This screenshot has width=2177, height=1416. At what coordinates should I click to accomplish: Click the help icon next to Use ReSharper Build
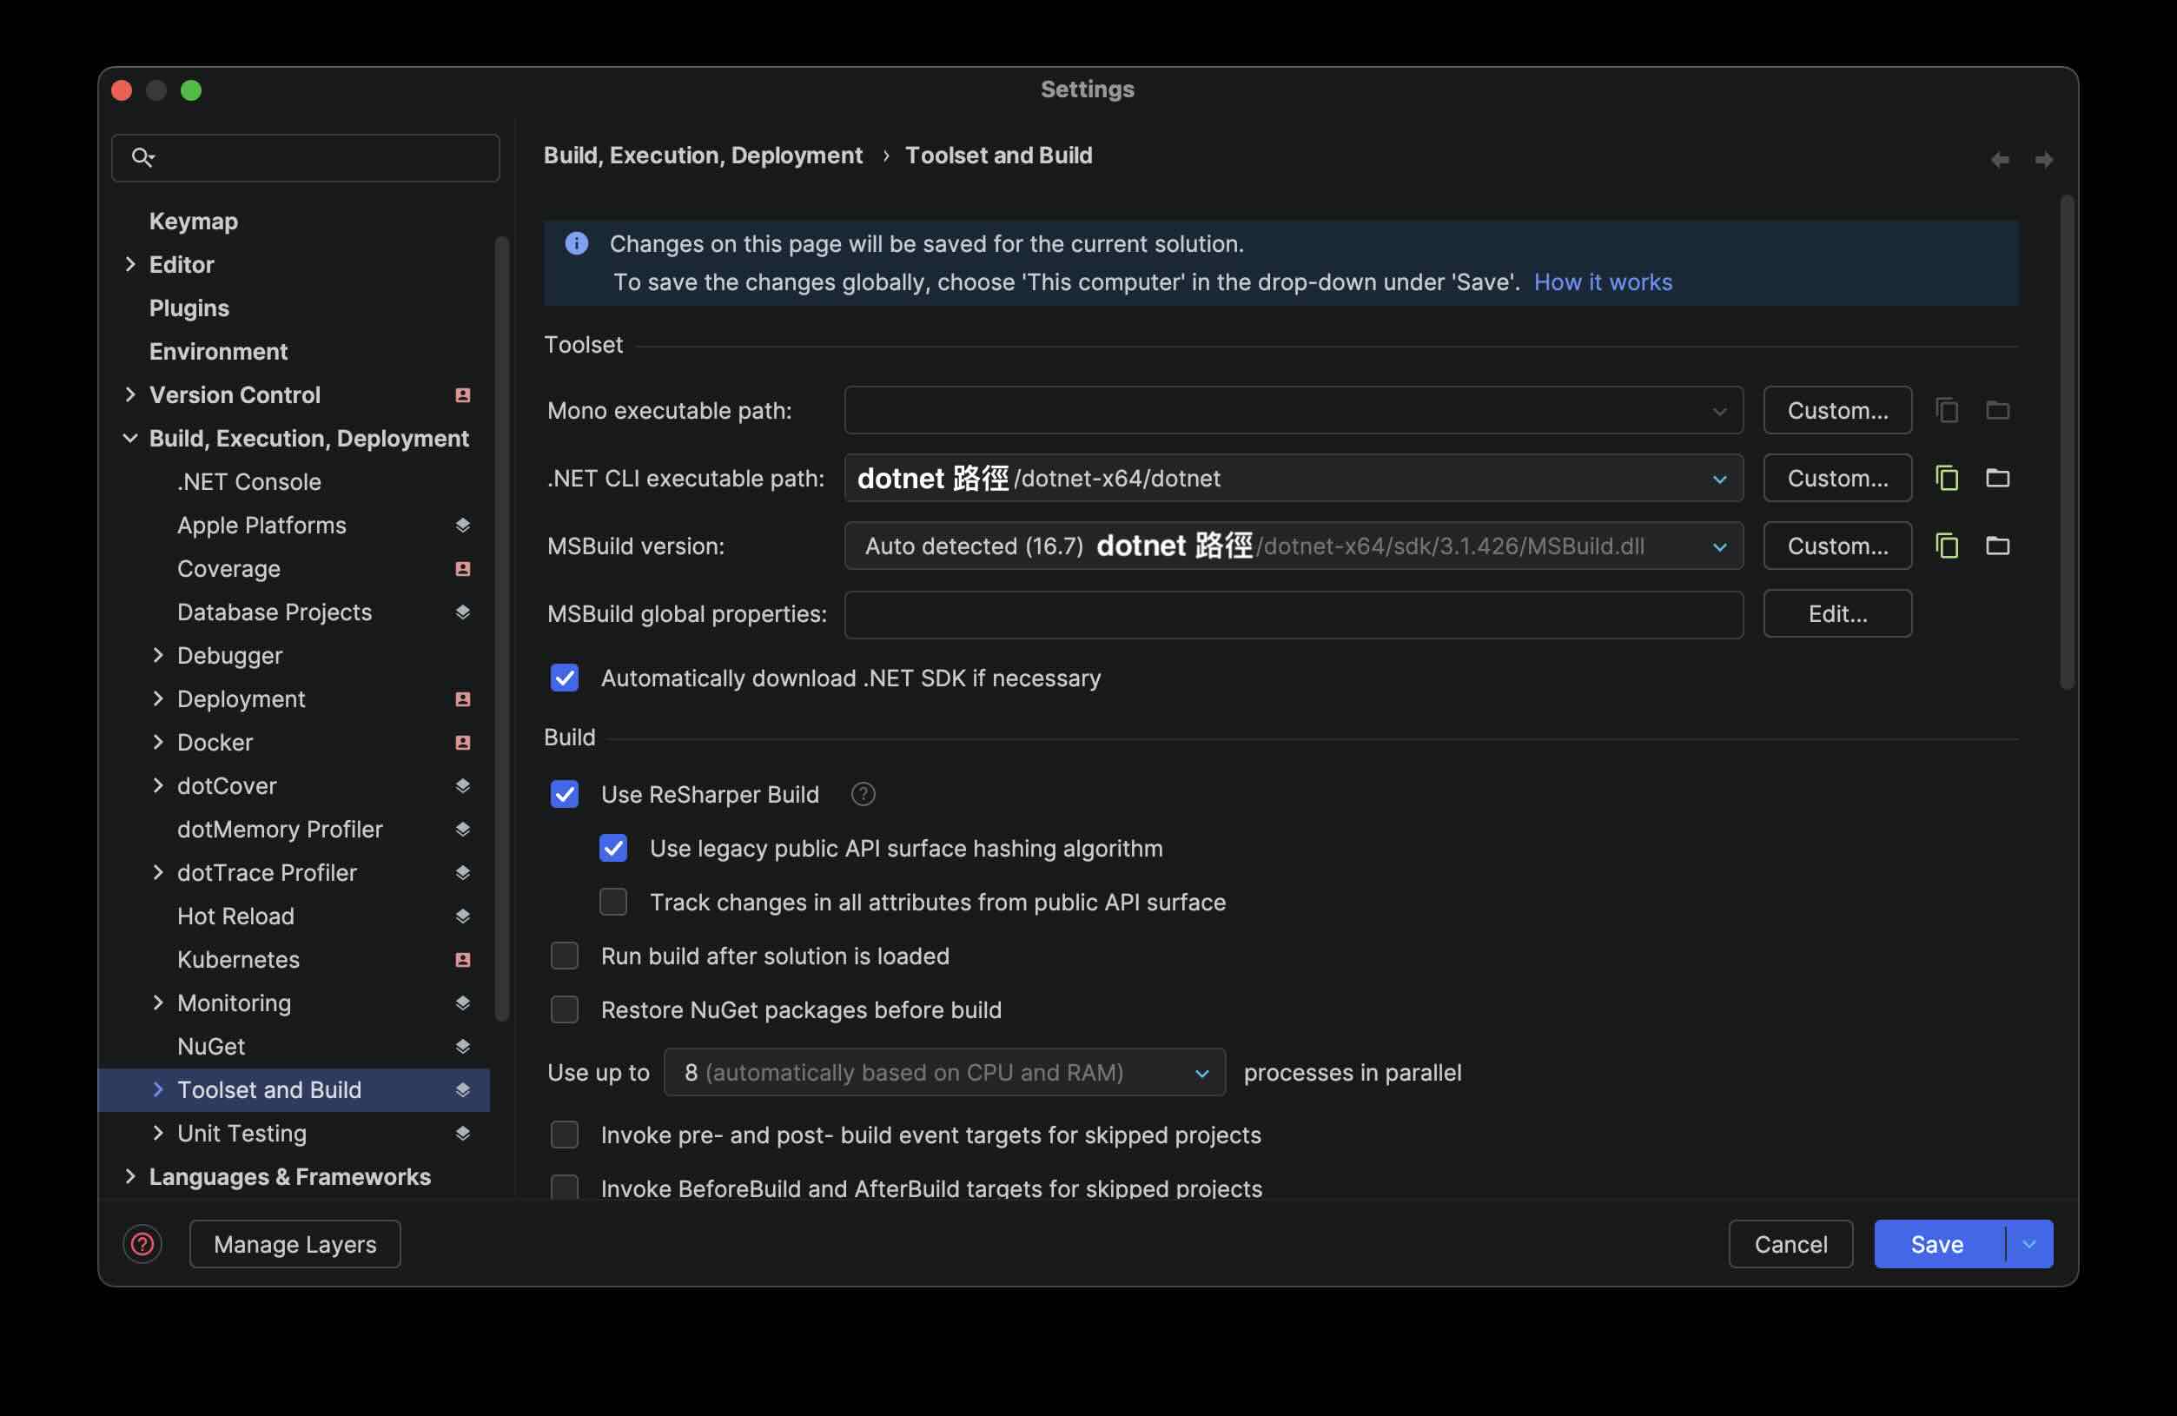pyautogui.click(x=862, y=794)
